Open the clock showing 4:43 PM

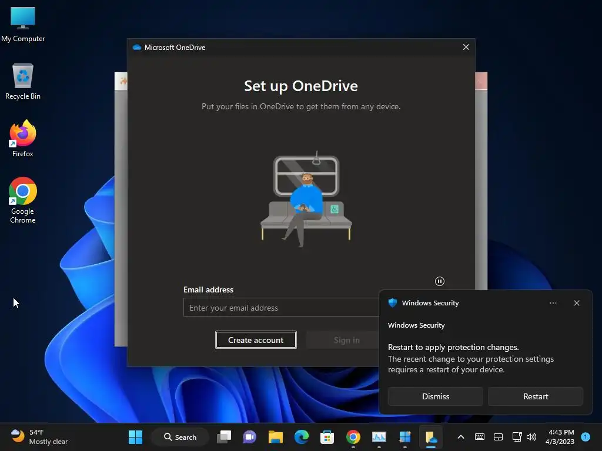pos(560,437)
